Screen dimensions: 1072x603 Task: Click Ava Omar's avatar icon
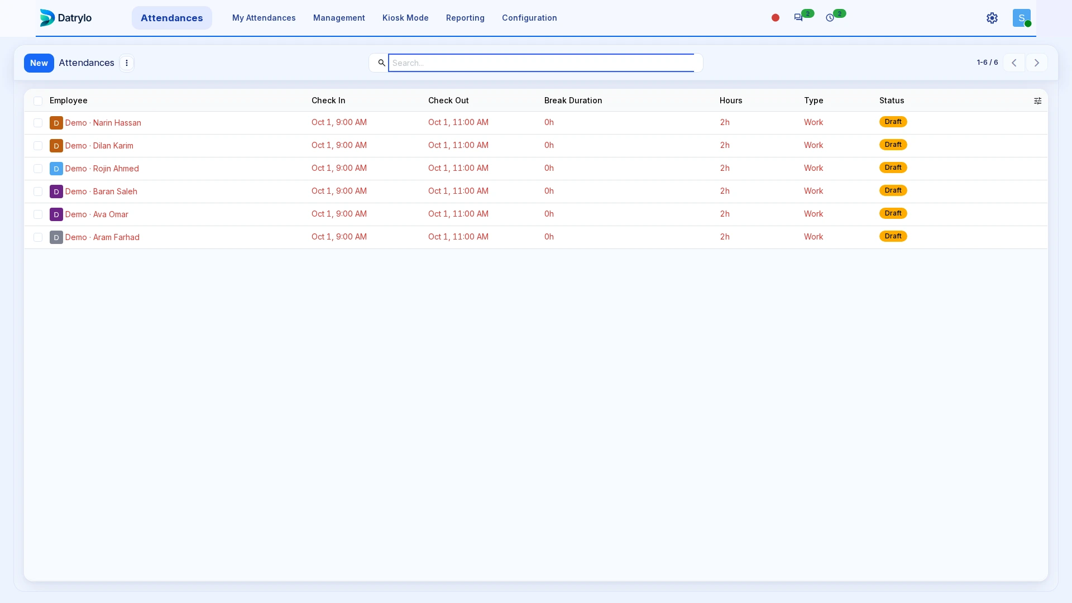pos(56,214)
